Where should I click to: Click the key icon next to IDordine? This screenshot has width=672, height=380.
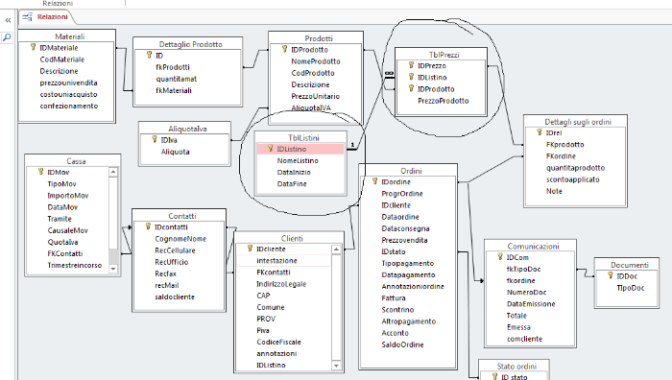[x=375, y=181]
